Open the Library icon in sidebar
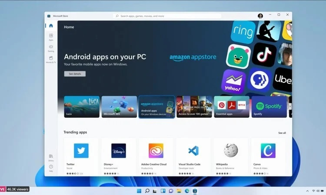This screenshot has width=326, height=195. coord(51,157)
